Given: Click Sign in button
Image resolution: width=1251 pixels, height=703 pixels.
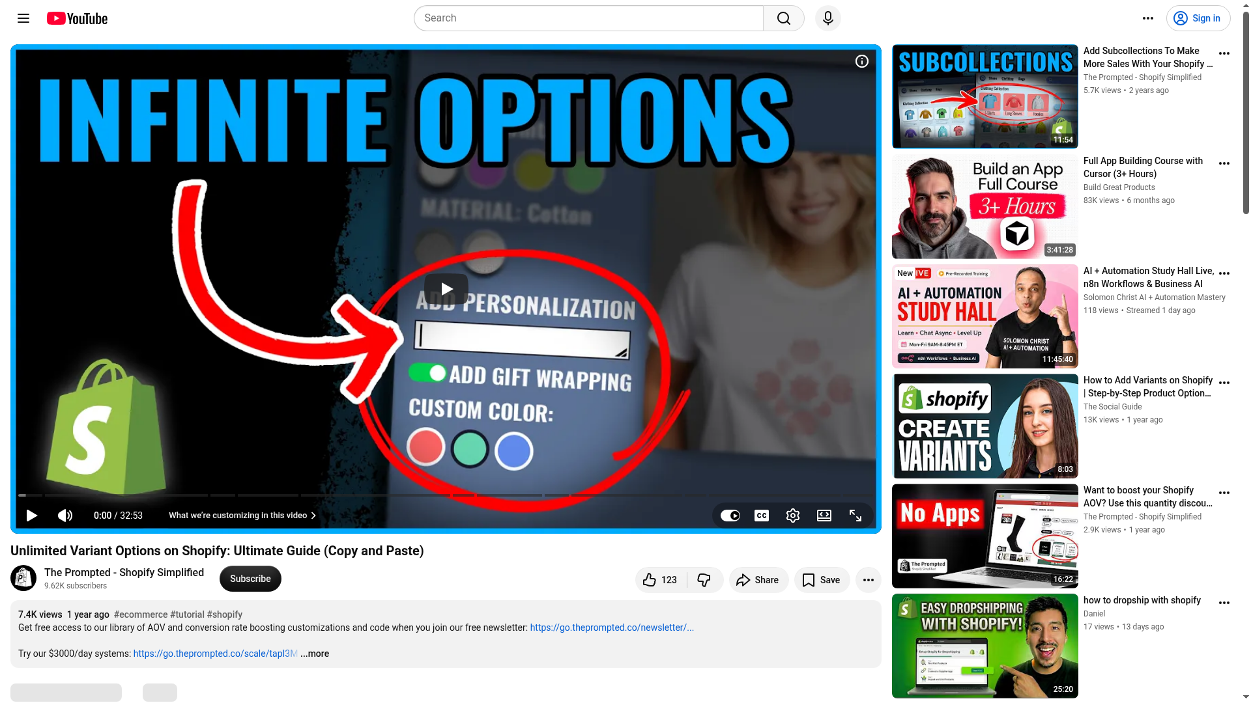Looking at the screenshot, I should (1198, 18).
